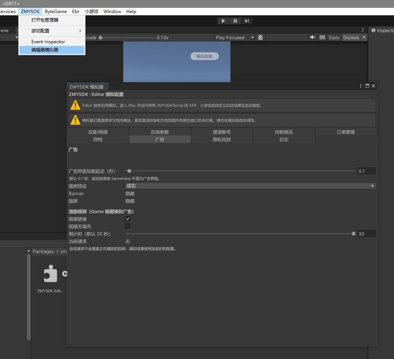Toggle the Stats overlay button

tap(334, 37)
